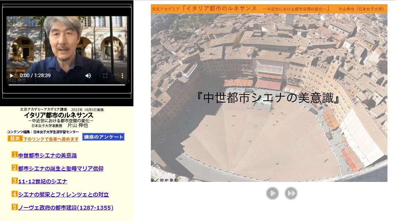396x221 pixels.
Task: Open the 講座のアンケート survey button
Action: coord(103,137)
